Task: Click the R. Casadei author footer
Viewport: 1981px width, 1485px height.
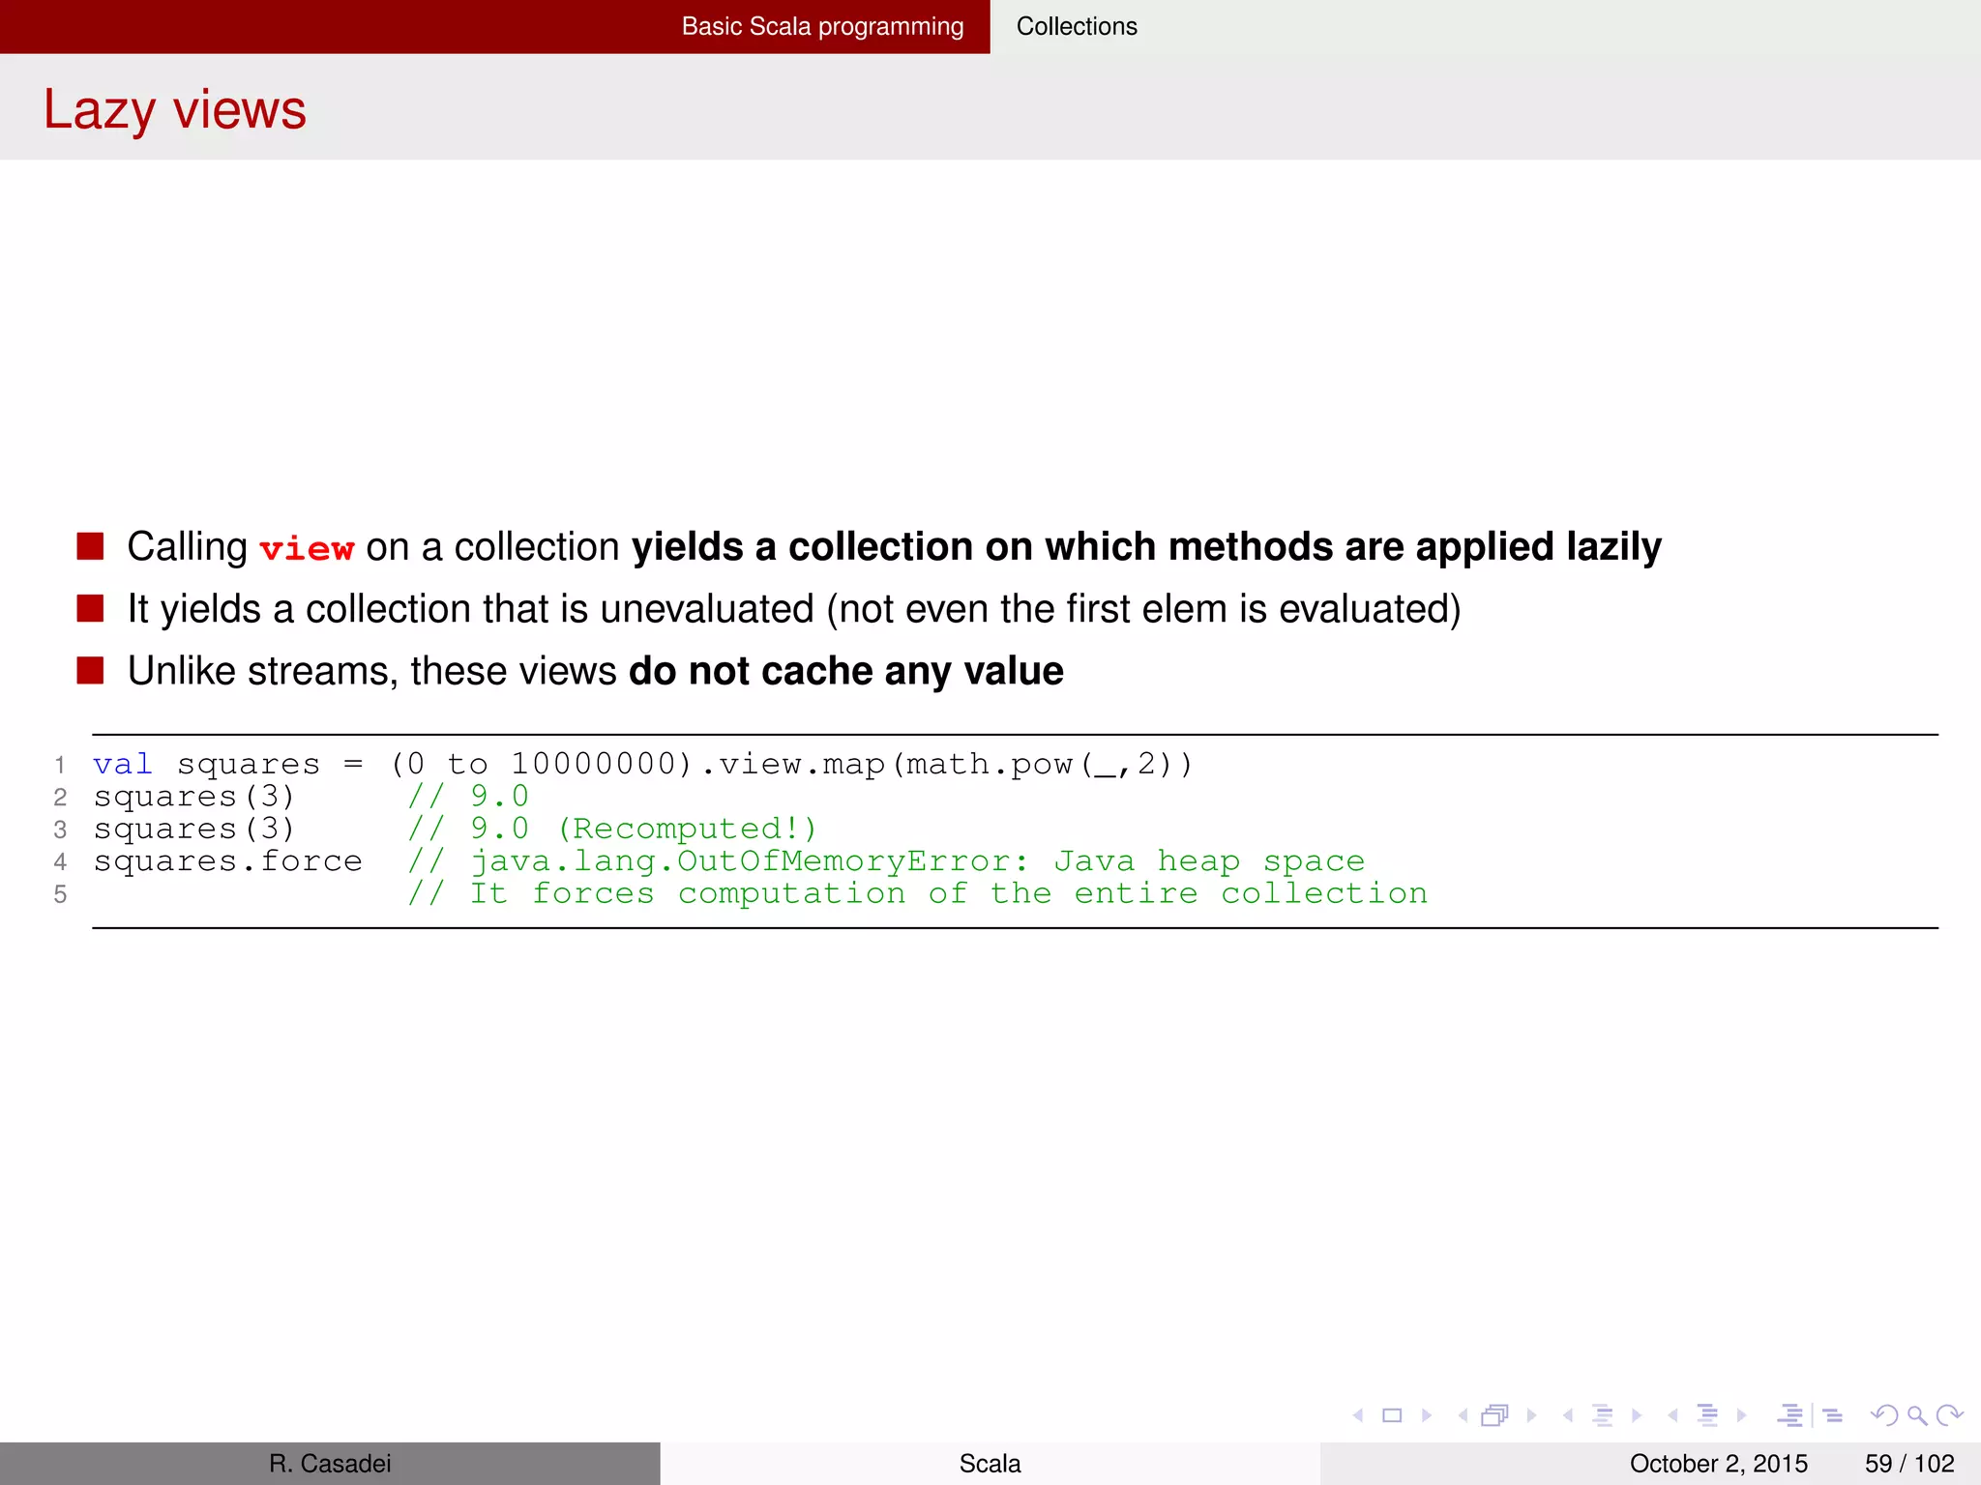Action: tap(330, 1464)
